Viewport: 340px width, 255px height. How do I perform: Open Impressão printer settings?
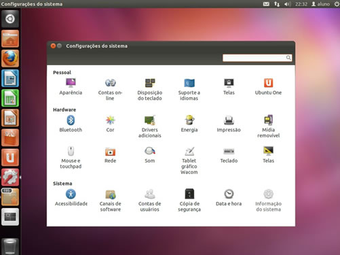click(229, 124)
